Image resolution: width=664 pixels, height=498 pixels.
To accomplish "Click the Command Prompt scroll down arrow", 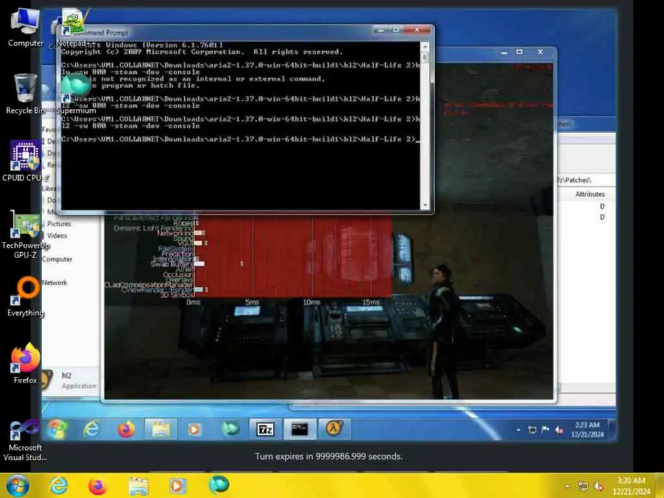I will [425, 206].
